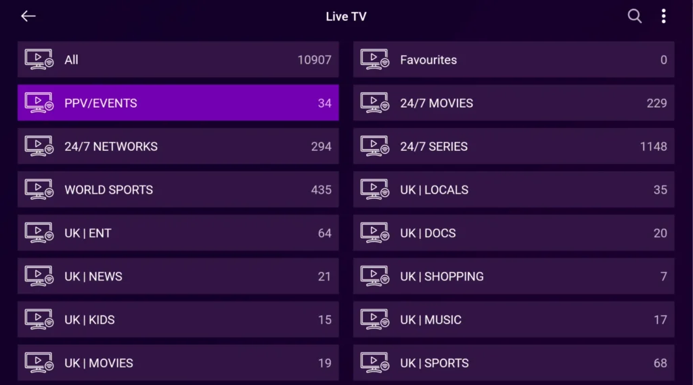
Task: Click the TV icon beside All
Action: tap(39, 60)
